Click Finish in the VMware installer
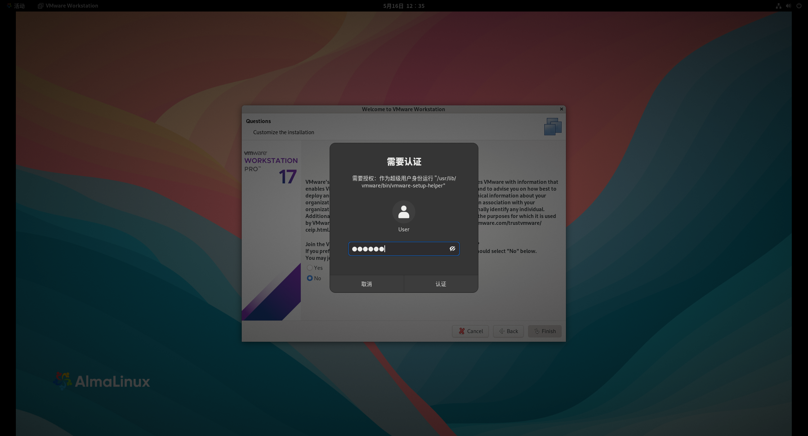808x436 pixels. click(x=545, y=331)
